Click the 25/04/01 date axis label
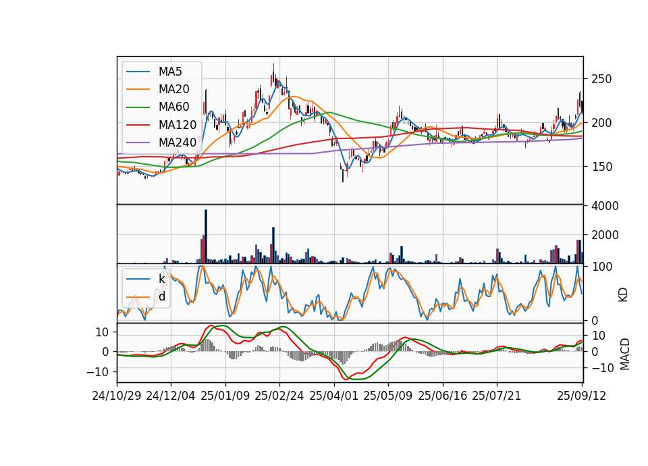 pyautogui.click(x=334, y=396)
